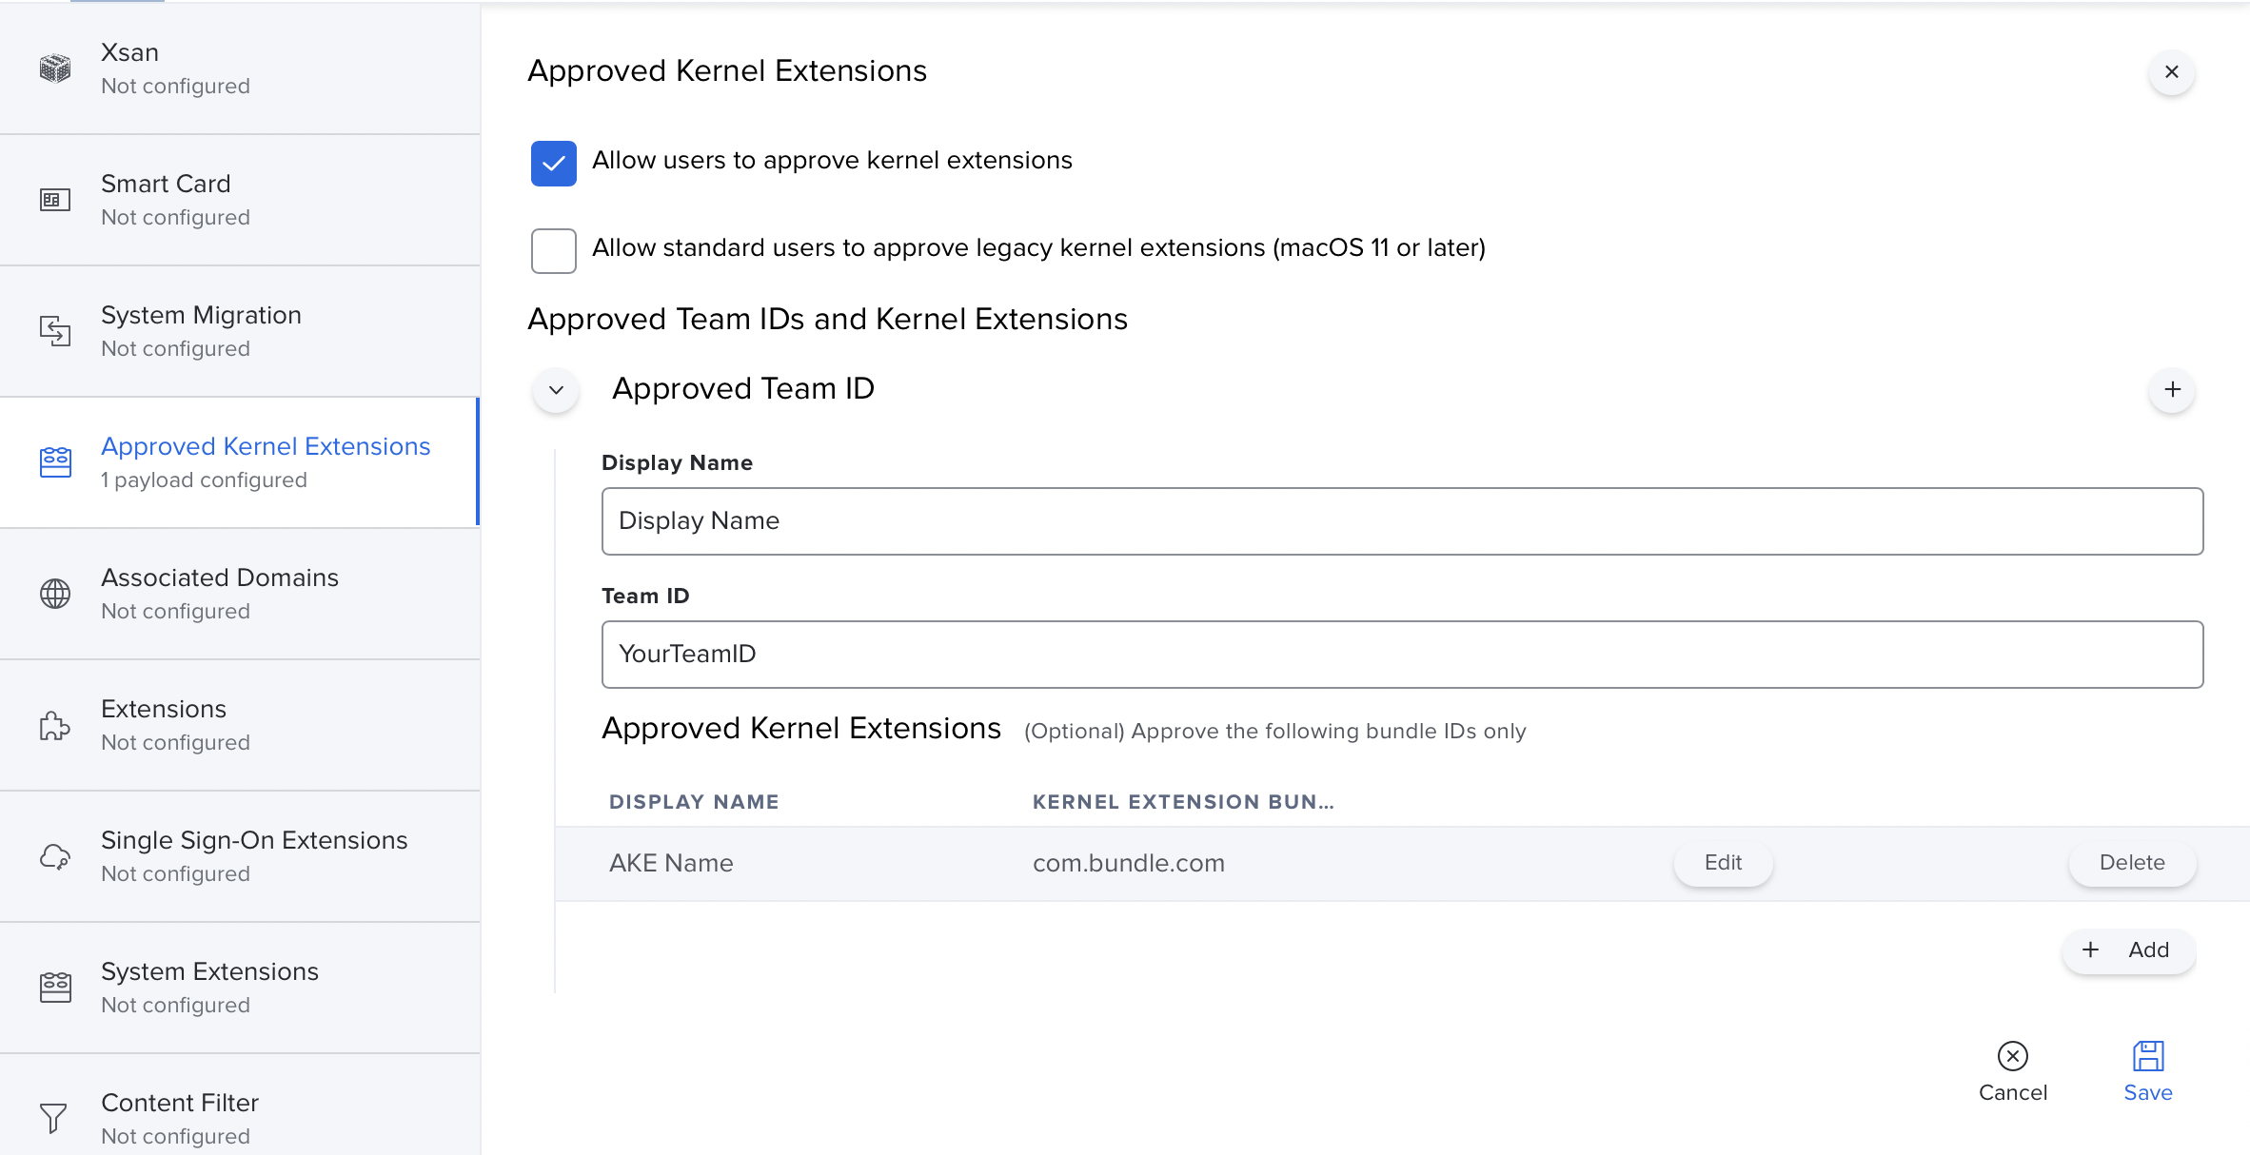Image resolution: width=2250 pixels, height=1155 pixels.
Task: Click the Smart Card icon in sidebar
Action: coord(55,200)
